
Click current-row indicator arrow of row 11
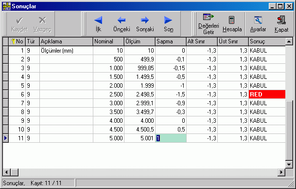6,138
